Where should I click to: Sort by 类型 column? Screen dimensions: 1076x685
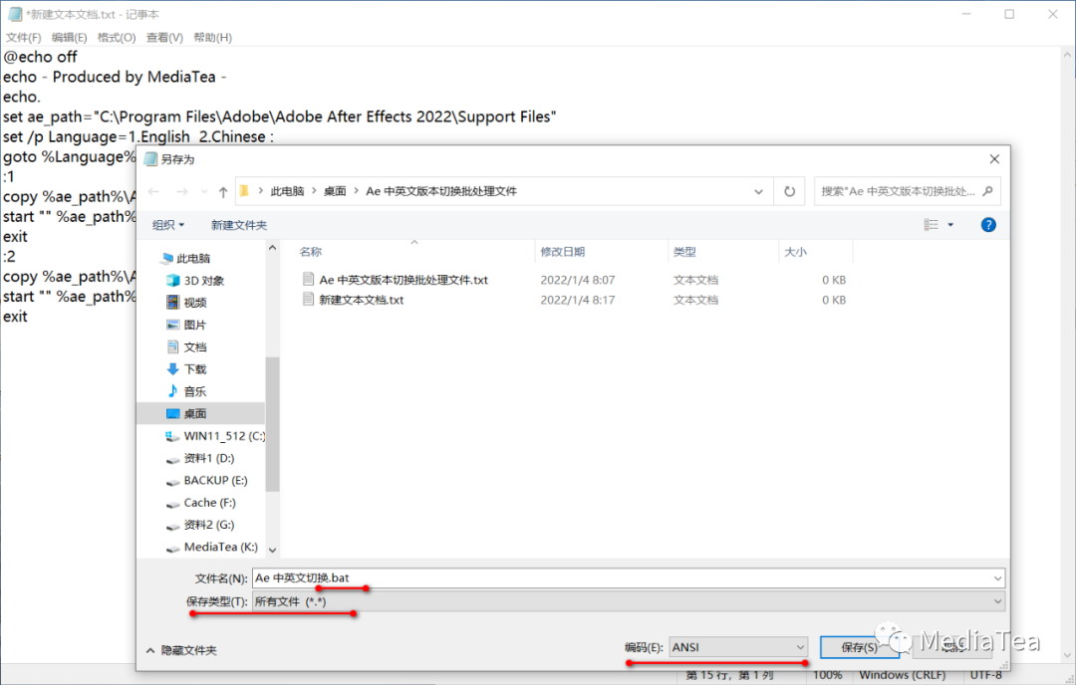[x=684, y=252]
